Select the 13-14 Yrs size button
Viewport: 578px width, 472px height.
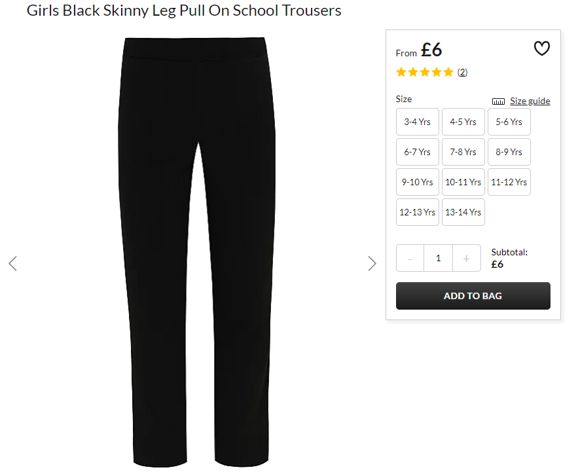(463, 212)
